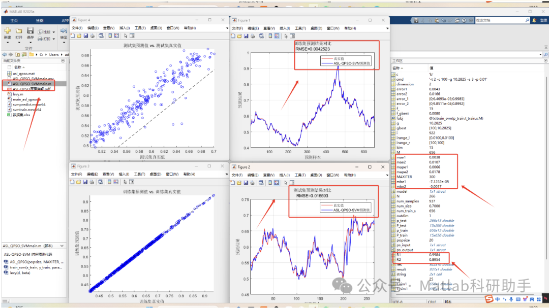Expand 保存 dropdown arrow

point(30,43)
